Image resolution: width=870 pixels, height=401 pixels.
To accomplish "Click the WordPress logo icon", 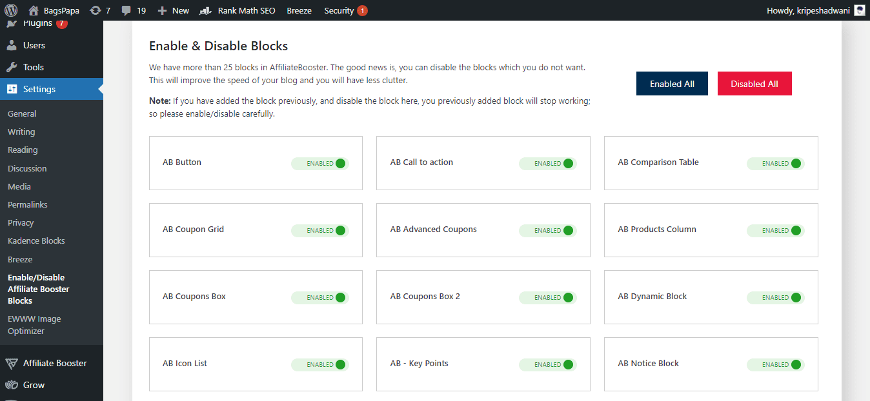I will coord(11,10).
